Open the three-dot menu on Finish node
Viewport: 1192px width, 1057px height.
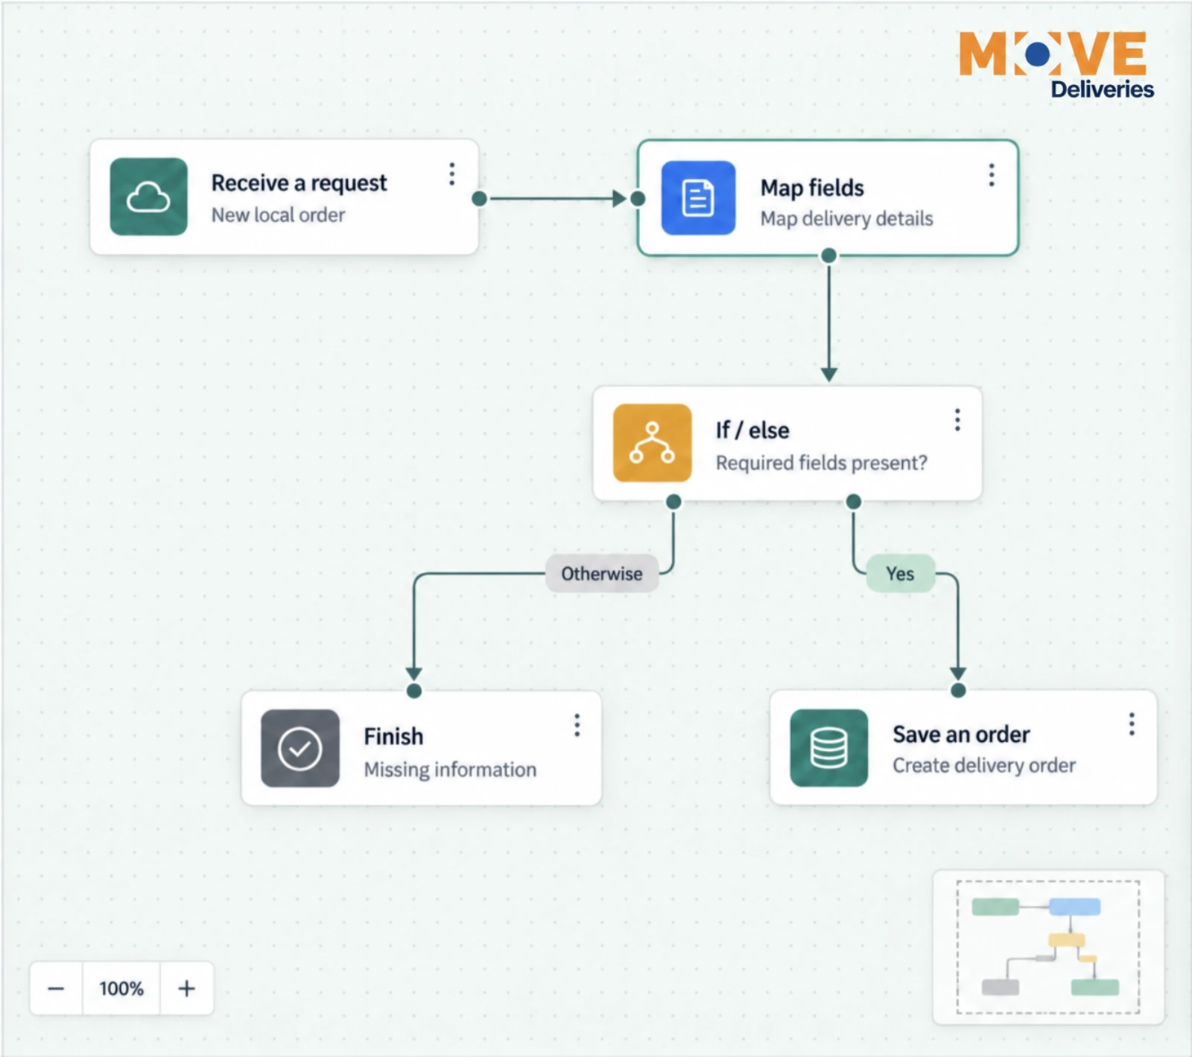[577, 726]
